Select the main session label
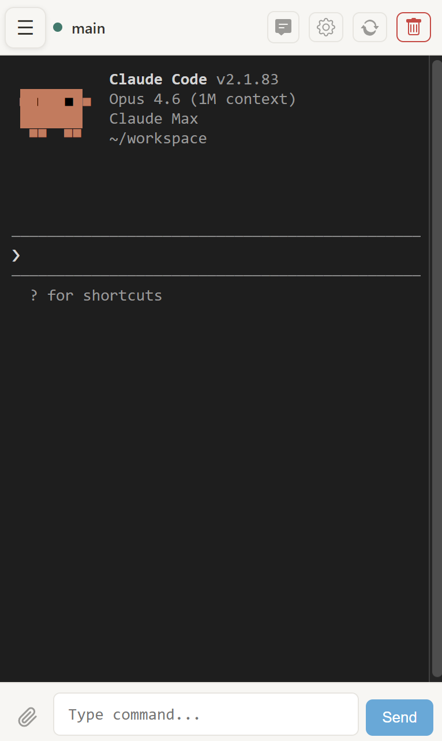The width and height of the screenshot is (442, 741). pyautogui.click(x=88, y=28)
